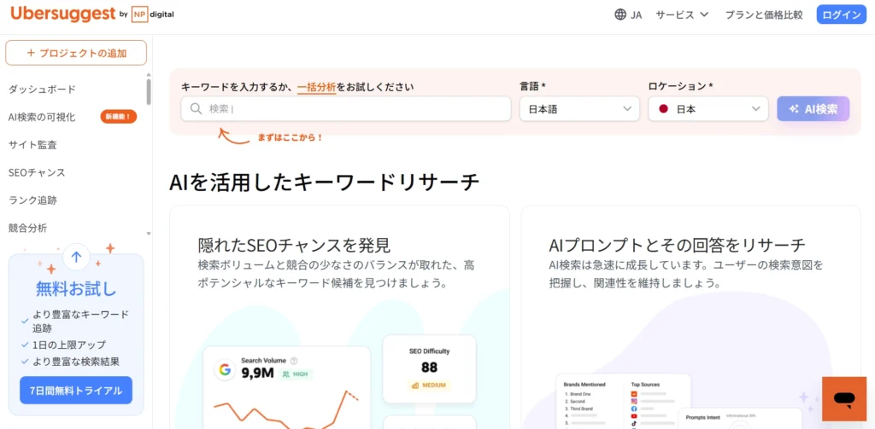
Task: Open プランと価格比較 link
Action: pyautogui.click(x=763, y=14)
